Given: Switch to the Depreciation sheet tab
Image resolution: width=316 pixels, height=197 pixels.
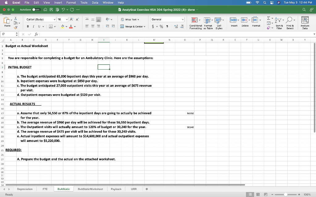Looking at the screenshot, I should [x=25, y=189].
